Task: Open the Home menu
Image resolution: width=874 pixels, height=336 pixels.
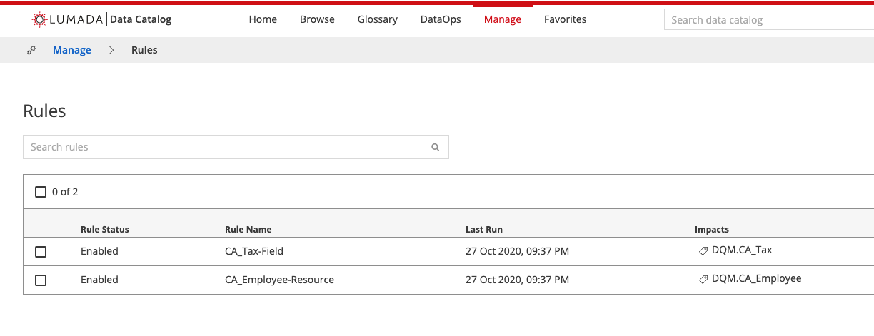Action: tap(263, 19)
